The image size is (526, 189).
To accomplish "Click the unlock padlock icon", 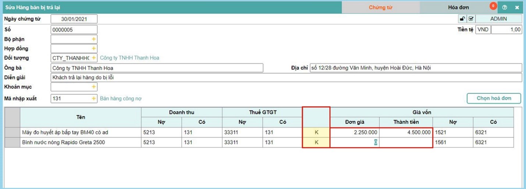I will 462,19.
